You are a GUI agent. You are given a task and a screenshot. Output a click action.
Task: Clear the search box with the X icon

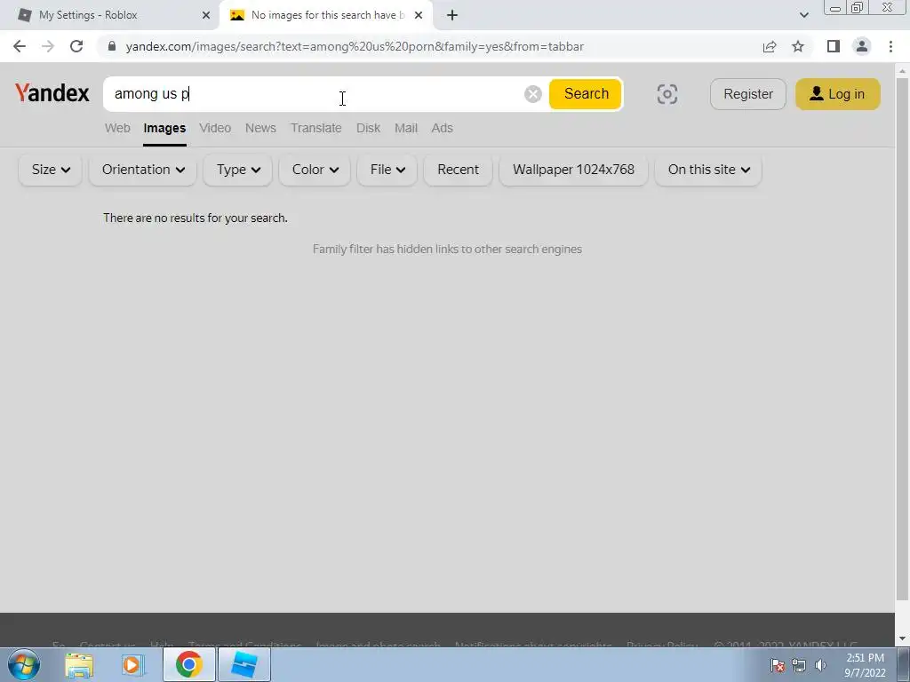click(x=532, y=94)
